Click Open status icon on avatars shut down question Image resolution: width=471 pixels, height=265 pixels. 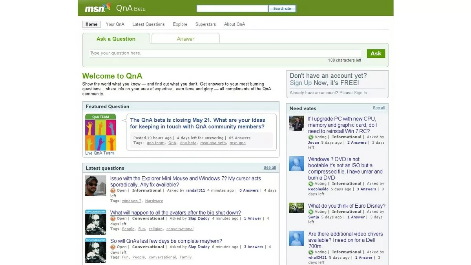(113, 219)
